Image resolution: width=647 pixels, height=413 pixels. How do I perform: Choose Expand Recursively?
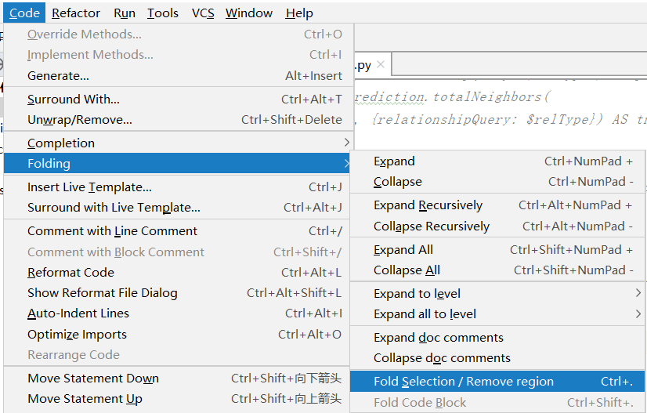tap(497, 205)
